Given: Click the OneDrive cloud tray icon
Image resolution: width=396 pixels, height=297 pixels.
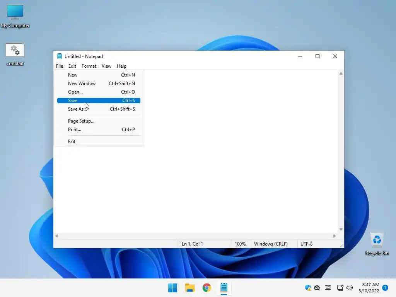Looking at the screenshot, I should pos(317,288).
